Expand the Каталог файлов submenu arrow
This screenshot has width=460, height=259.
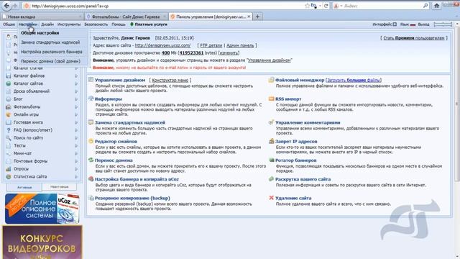[76, 76]
